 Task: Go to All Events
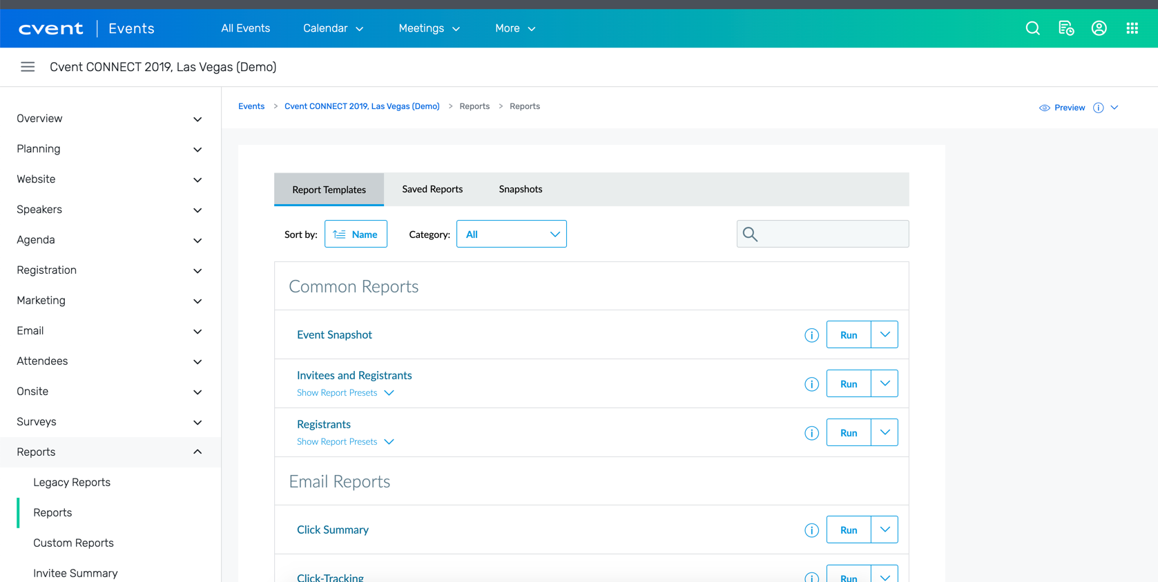[245, 28]
